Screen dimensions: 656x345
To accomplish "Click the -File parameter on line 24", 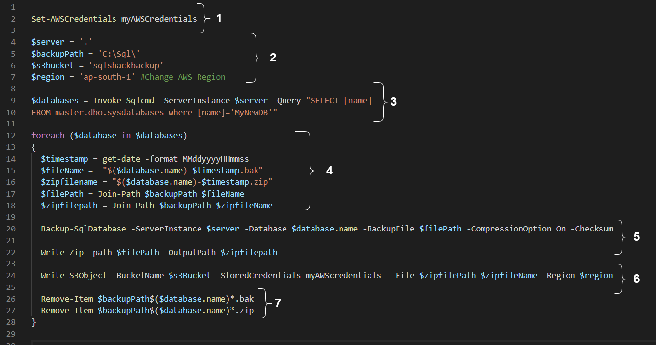I will tap(402, 275).
